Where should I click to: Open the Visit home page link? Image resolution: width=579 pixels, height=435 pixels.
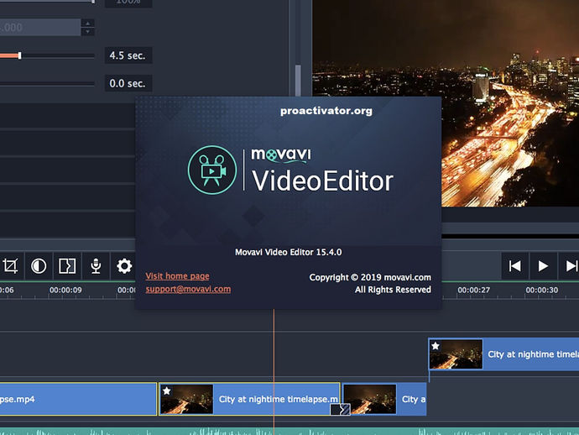[x=177, y=276]
